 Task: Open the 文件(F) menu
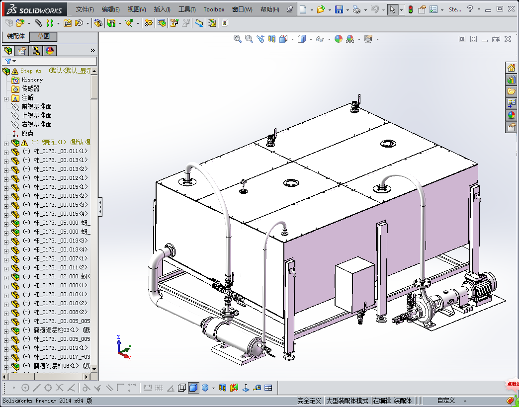pyautogui.click(x=85, y=9)
